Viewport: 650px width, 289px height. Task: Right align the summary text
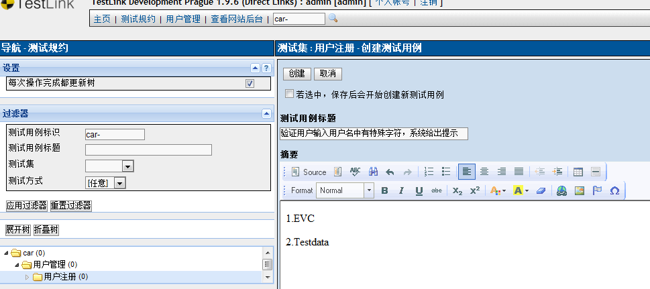pos(502,172)
